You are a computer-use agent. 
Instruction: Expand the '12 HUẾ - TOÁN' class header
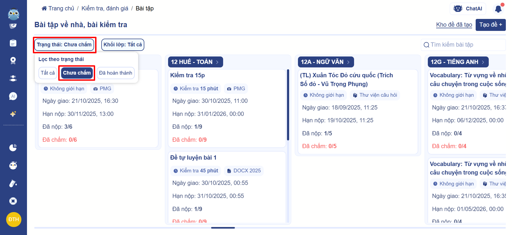(195, 62)
